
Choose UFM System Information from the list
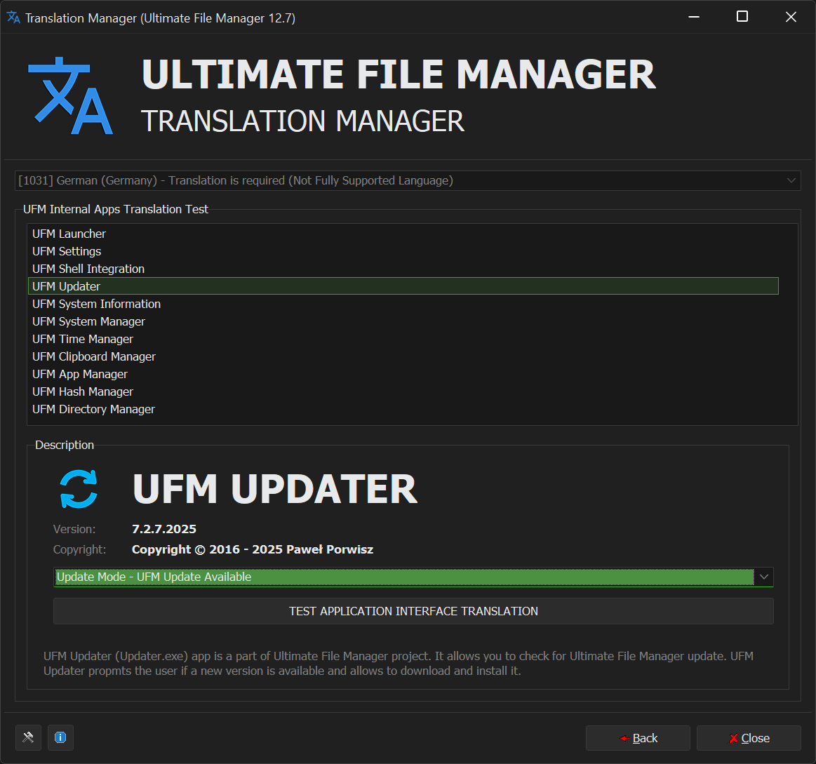click(x=96, y=304)
